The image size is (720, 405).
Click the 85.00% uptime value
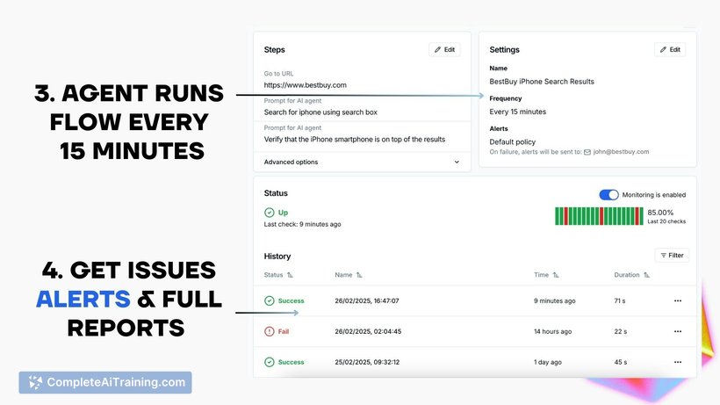click(660, 213)
